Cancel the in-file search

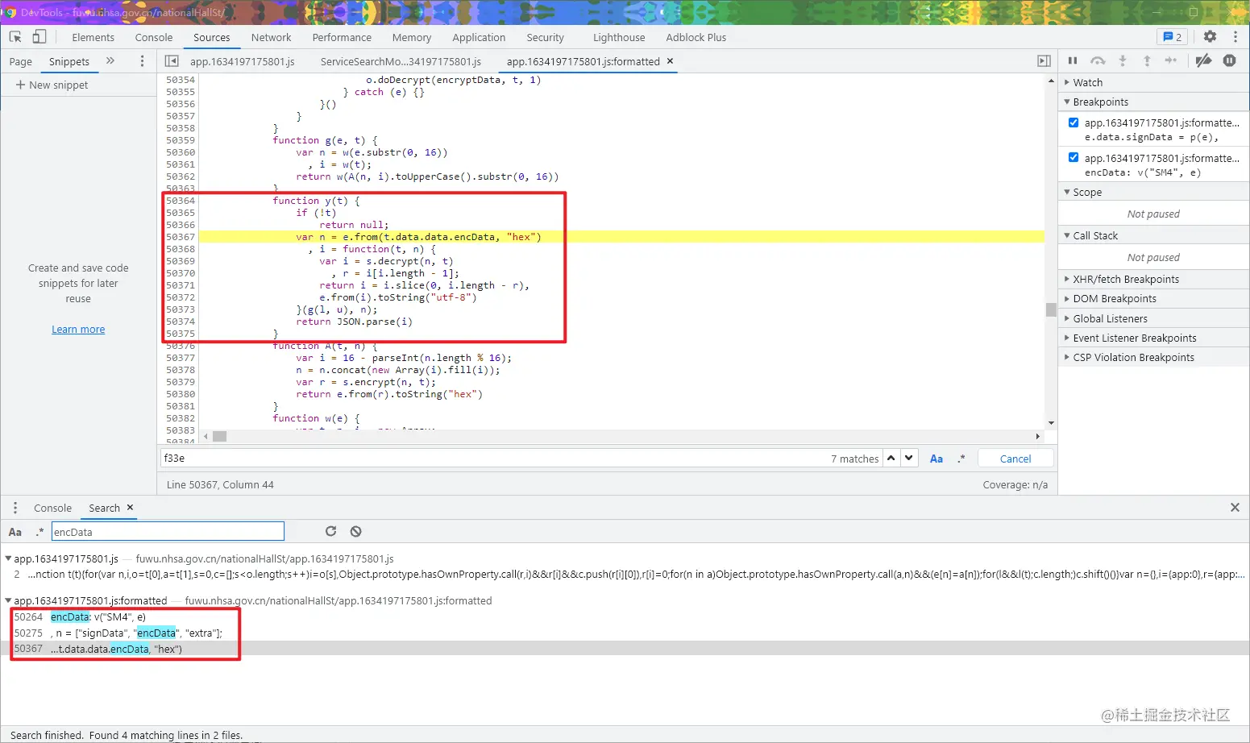coord(1015,459)
